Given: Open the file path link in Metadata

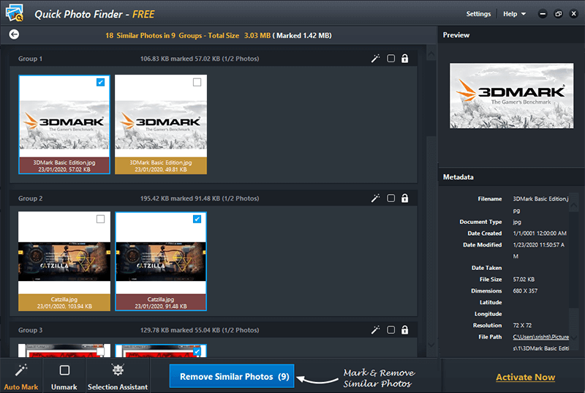Looking at the screenshot, I should pyautogui.click(x=540, y=337).
